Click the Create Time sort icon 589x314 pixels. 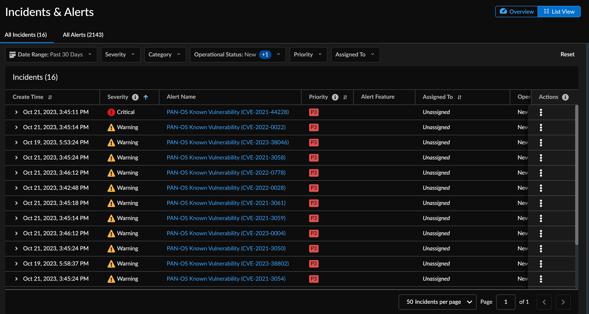(50, 97)
